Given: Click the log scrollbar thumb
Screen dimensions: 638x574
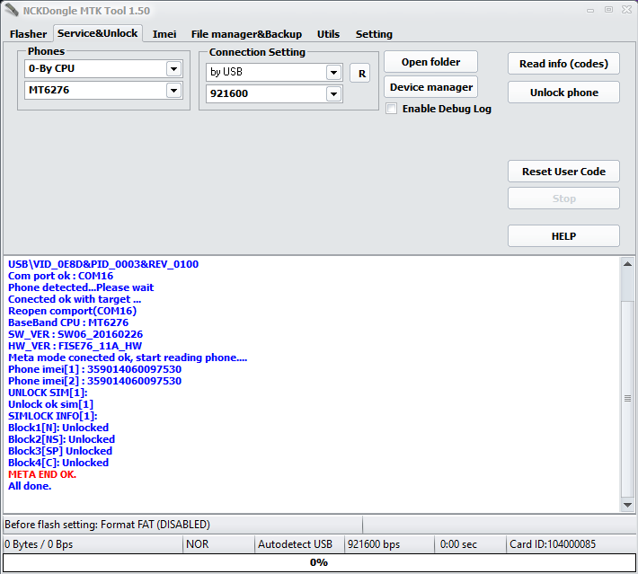Looking at the screenshot, I should (627, 398).
